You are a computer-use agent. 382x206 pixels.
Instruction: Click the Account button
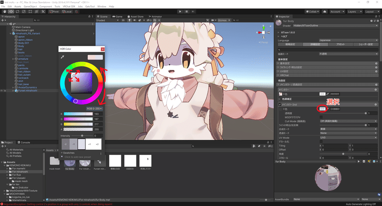[x=337, y=11]
